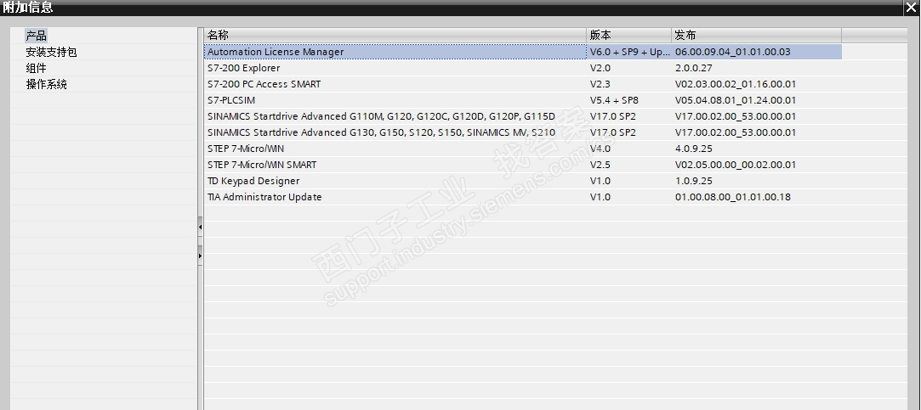The image size is (921, 410).
Task: Close the 附加信息 window
Action: point(911,8)
